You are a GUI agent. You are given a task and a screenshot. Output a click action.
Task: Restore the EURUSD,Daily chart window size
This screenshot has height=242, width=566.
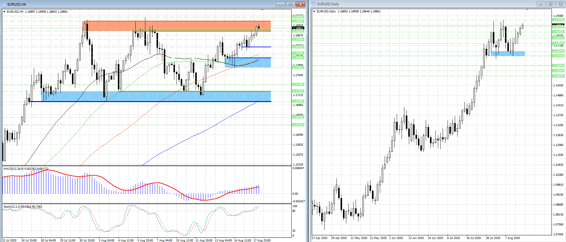pos(551,4)
